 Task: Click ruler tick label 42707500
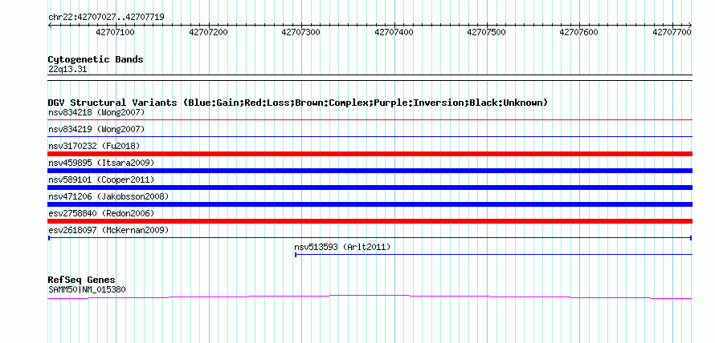pos(487,32)
